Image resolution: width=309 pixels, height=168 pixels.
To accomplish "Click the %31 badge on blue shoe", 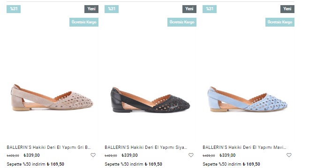I will pyautogui.click(x=210, y=9).
